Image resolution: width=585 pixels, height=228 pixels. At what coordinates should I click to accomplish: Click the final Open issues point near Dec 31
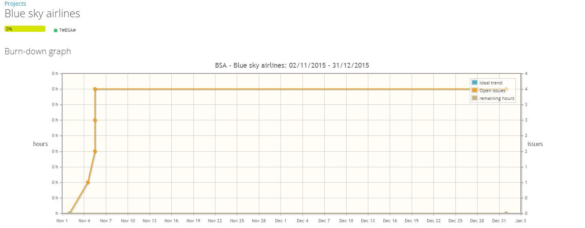[x=506, y=89]
